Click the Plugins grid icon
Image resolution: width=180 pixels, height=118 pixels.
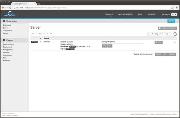click(4, 40)
